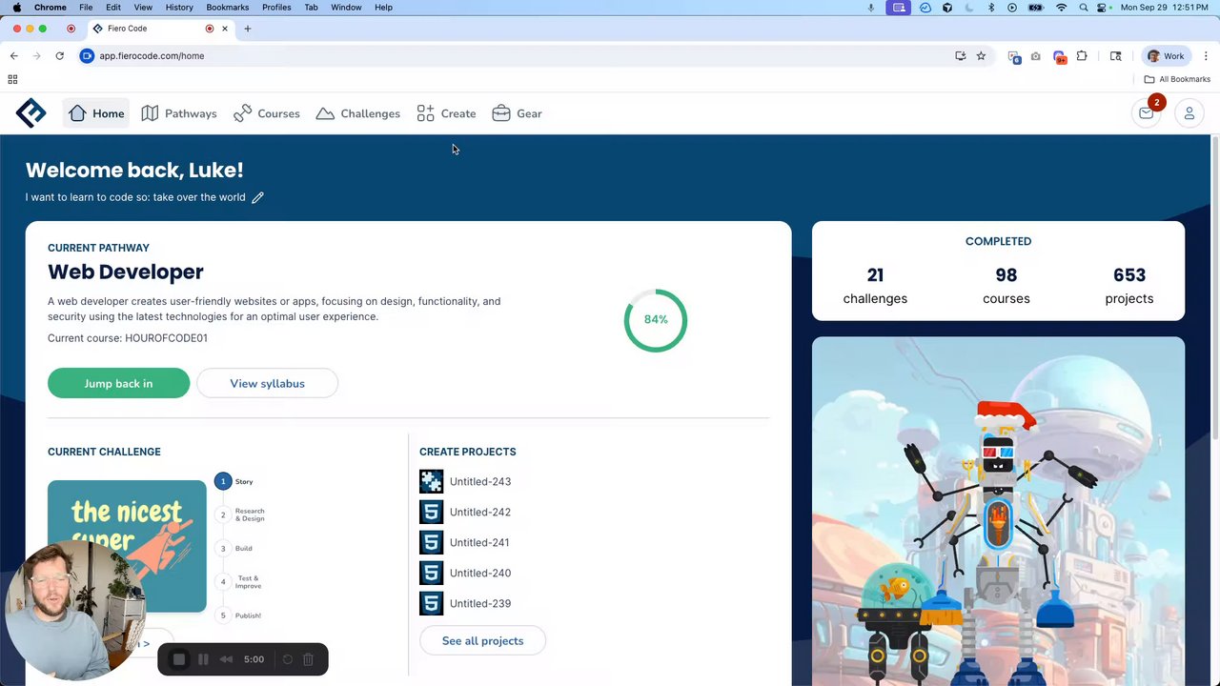Click the 21 challenges completed stat

(875, 286)
